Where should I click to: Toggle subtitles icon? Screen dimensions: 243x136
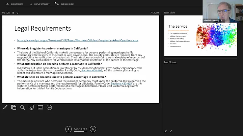click(x=40, y=107)
